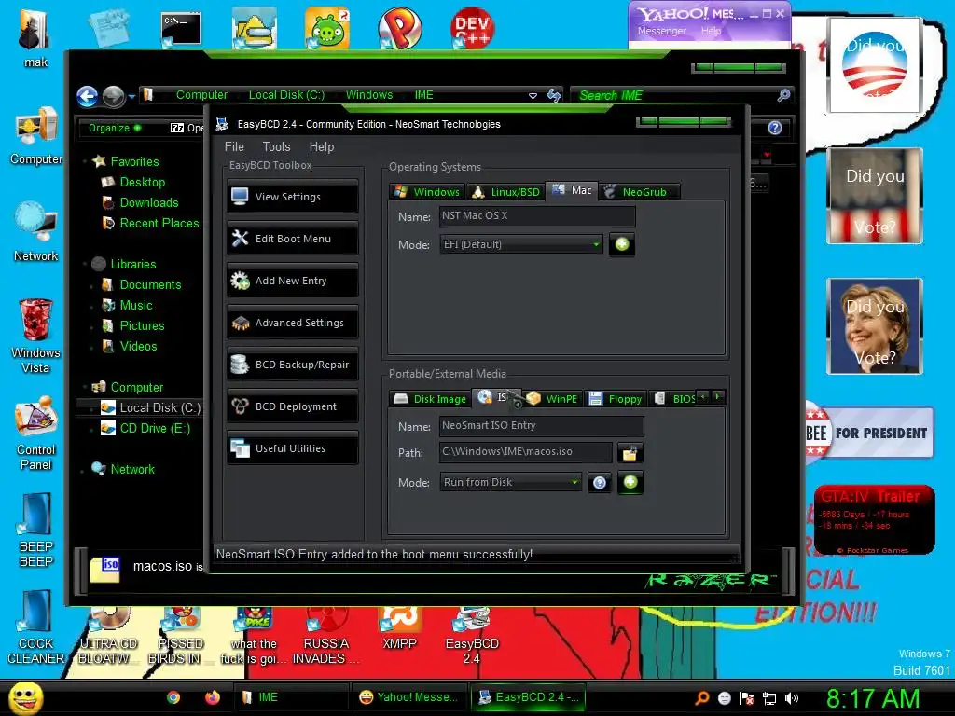955x716 pixels.
Task: Select the ISO portable media tab
Action: (x=496, y=397)
